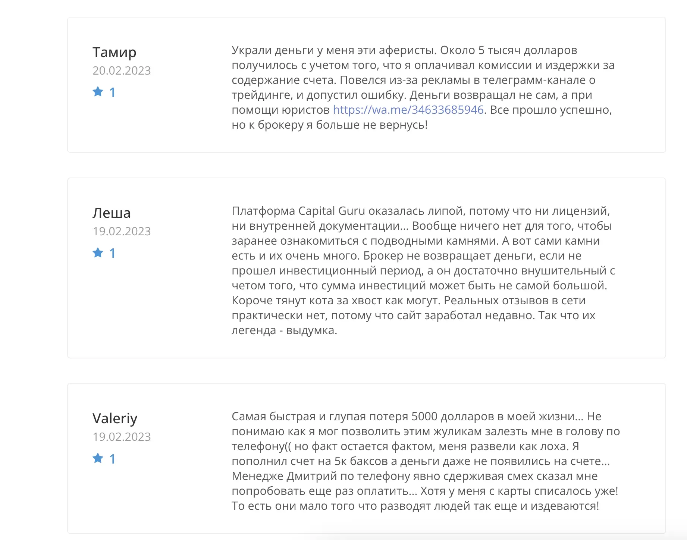This screenshot has height=540, width=687.
Task: Click the date 19.02.2023 under Леша
Action: (x=122, y=231)
